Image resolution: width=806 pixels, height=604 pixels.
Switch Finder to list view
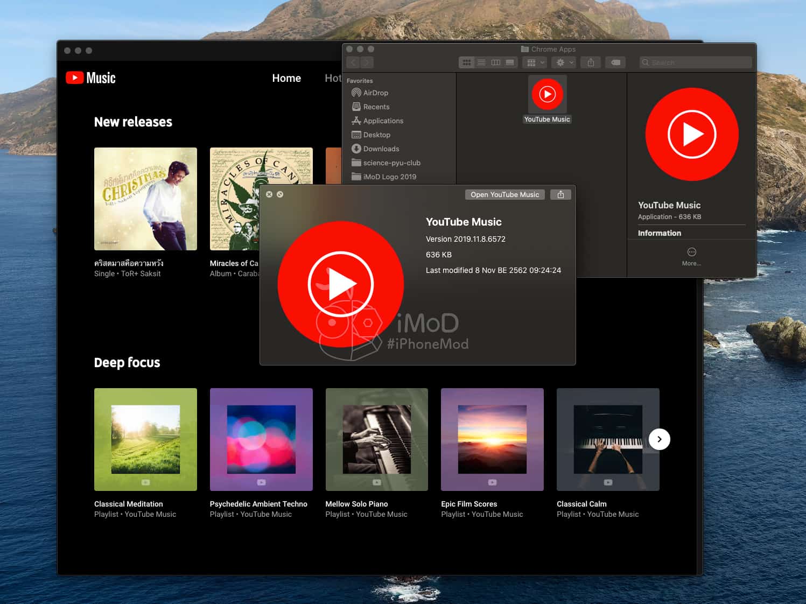point(481,62)
